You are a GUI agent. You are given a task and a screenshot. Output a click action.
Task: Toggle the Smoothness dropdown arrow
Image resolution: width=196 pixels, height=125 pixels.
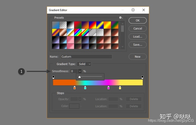(80, 71)
